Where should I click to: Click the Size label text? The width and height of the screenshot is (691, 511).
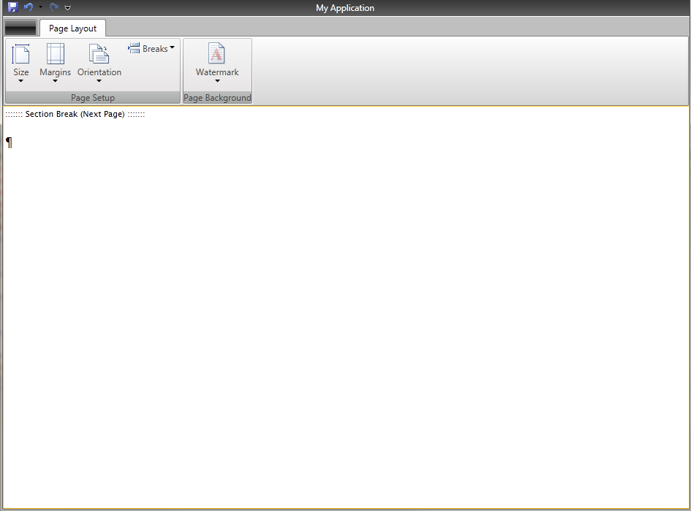tap(20, 72)
